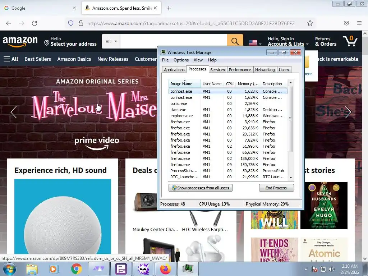The height and width of the screenshot is (276, 368).
Task: Open Returns & Orders
Action: tap(326, 41)
